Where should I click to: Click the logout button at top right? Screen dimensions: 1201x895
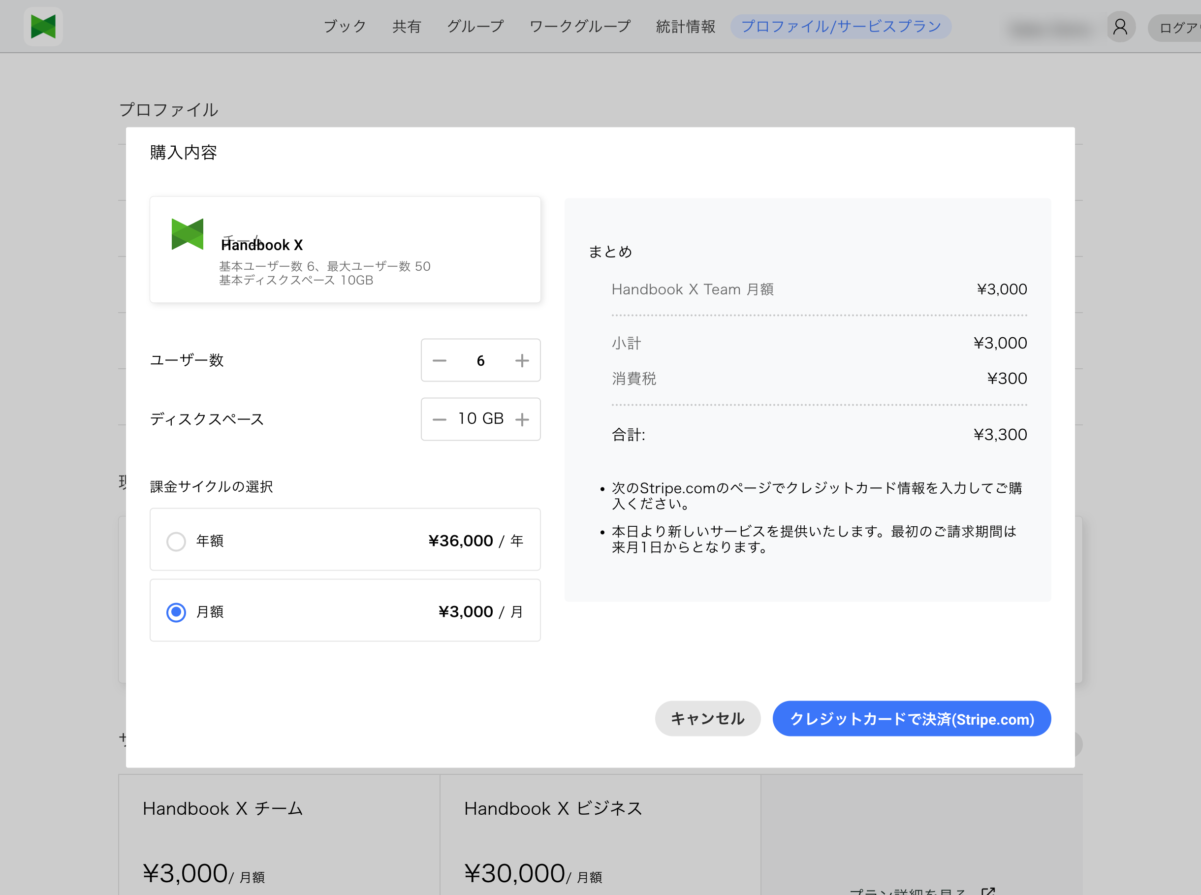click(1174, 27)
